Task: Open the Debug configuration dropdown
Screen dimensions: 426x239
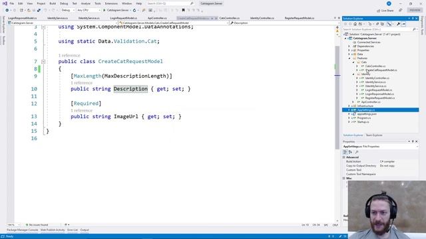Action: 68,11
